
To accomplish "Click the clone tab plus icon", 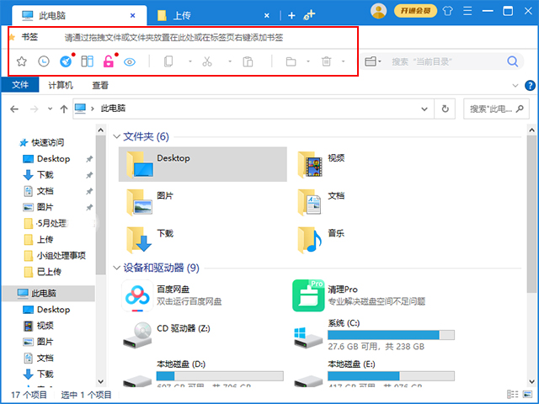I will click(x=309, y=15).
